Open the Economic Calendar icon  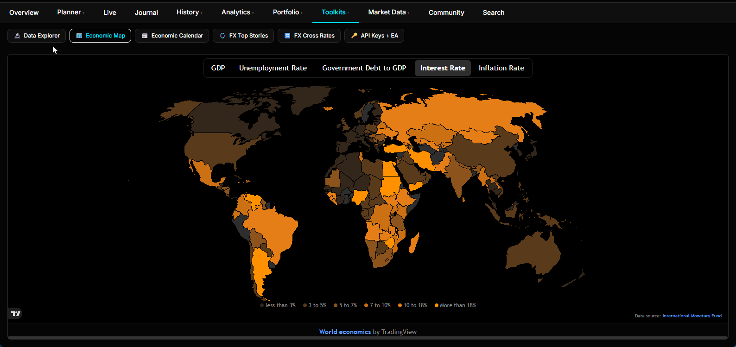145,36
